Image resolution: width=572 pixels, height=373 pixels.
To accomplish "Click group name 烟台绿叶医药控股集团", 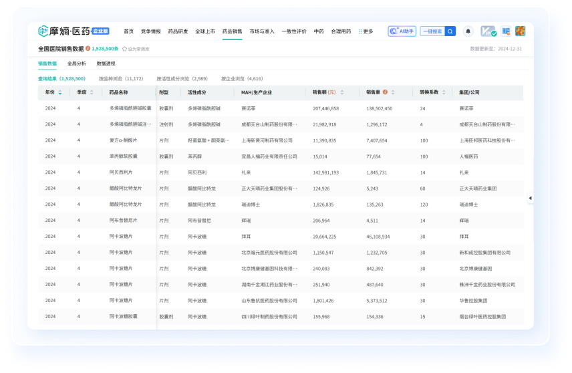I will [x=482, y=317].
